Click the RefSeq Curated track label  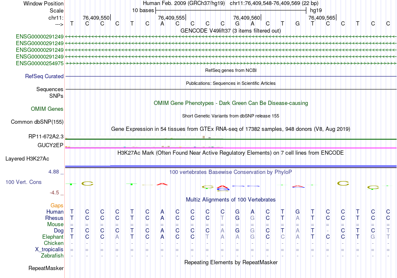tap(44, 76)
